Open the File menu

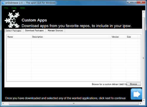(x=6, y=8)
